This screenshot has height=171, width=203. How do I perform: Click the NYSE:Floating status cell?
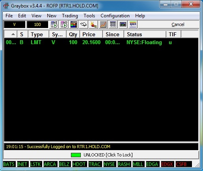(x=144, y=42)
